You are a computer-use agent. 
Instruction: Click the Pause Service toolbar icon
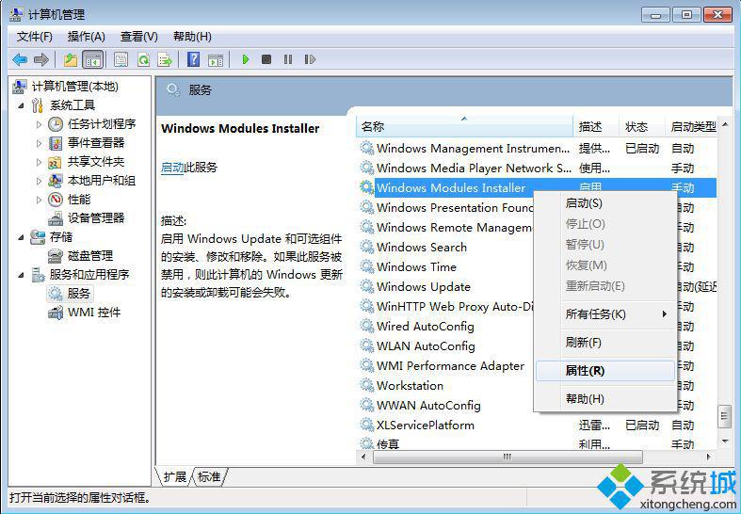288,59
